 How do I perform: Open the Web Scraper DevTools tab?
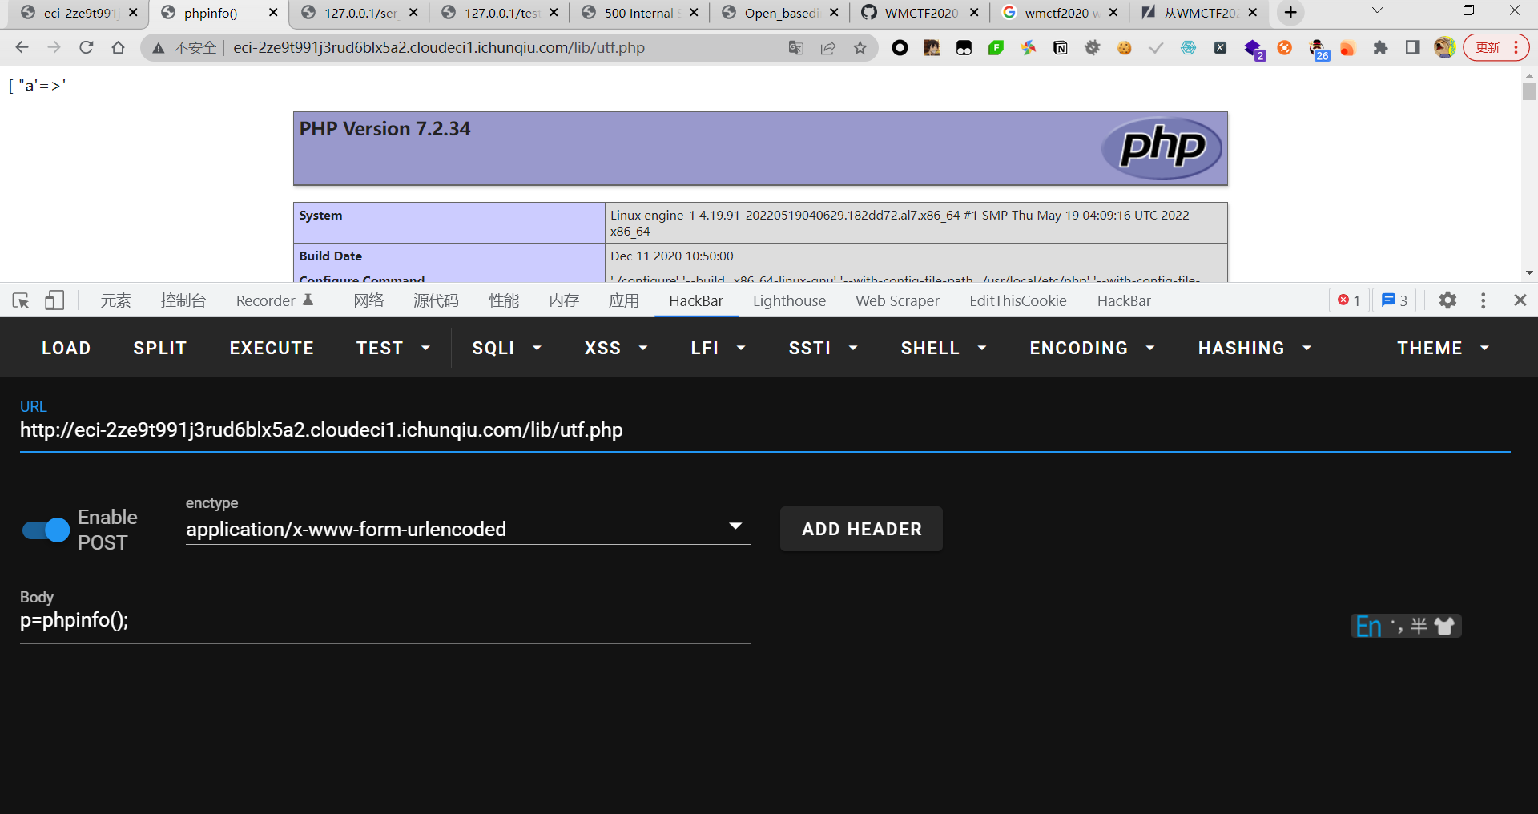[897, 300]
